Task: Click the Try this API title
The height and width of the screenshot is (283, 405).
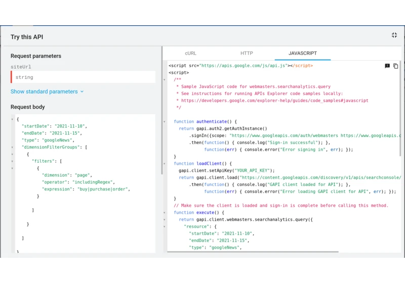Action: pos(27,37)
